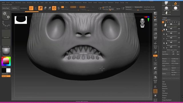
Task: Open the Preferences menu
Action: pyautogui.click(x=78, y=3)
